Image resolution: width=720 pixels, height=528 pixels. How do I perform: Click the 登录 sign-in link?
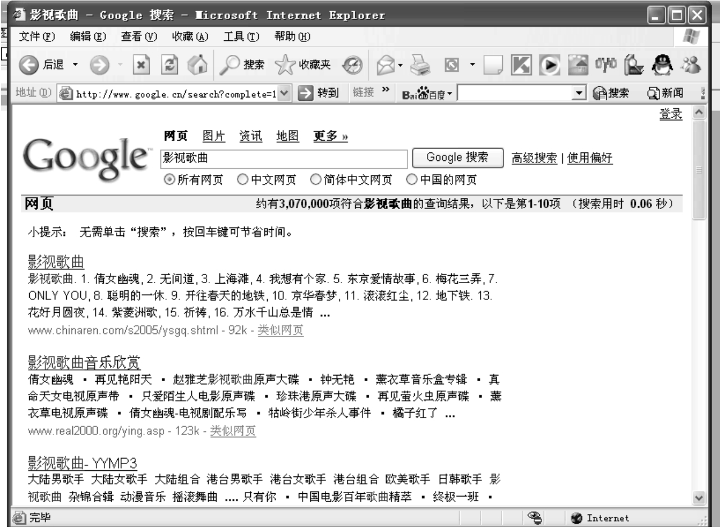671,114
